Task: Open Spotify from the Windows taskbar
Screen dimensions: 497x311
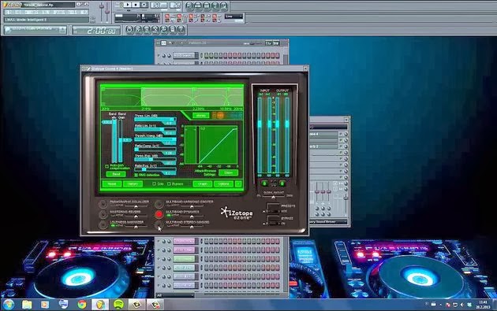Action: (118, 305)
